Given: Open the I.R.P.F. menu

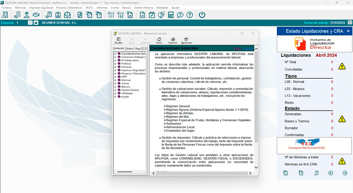Looking at the screenshot, I should click(89, 8).
